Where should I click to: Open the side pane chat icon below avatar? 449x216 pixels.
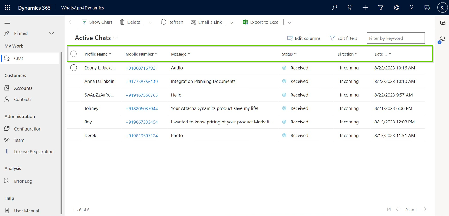pos(443,23)
